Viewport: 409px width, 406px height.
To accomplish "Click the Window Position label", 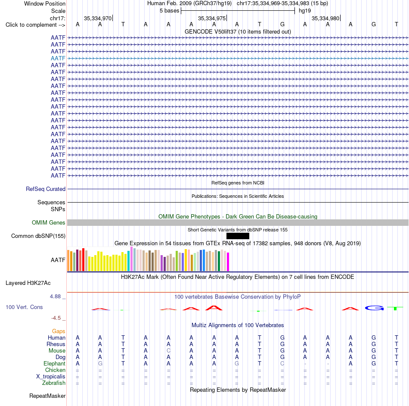I will point(45,3).
